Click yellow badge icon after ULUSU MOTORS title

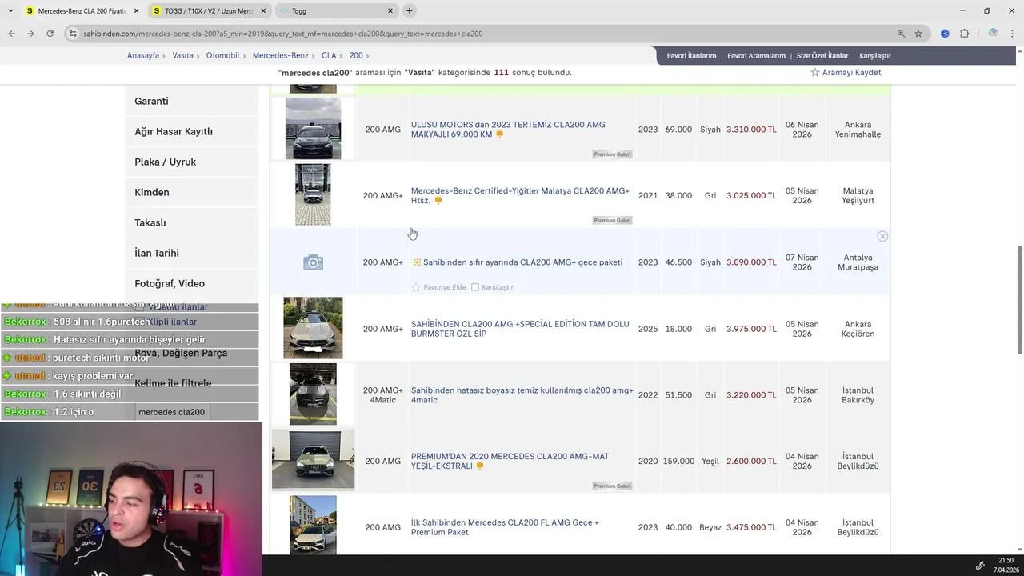tap(499, 134)
